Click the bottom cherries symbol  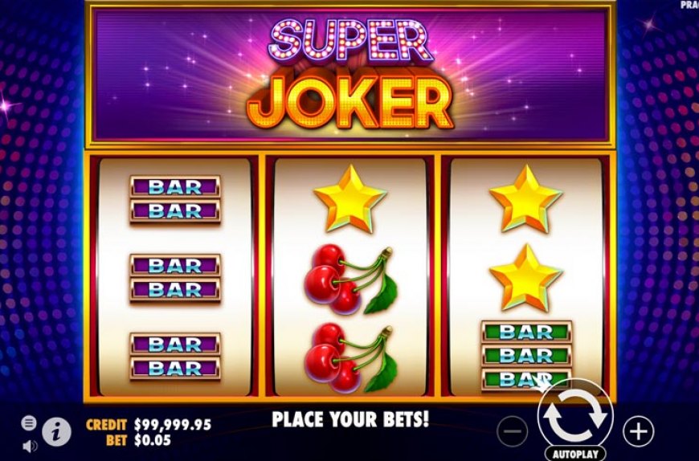[351, 358]
